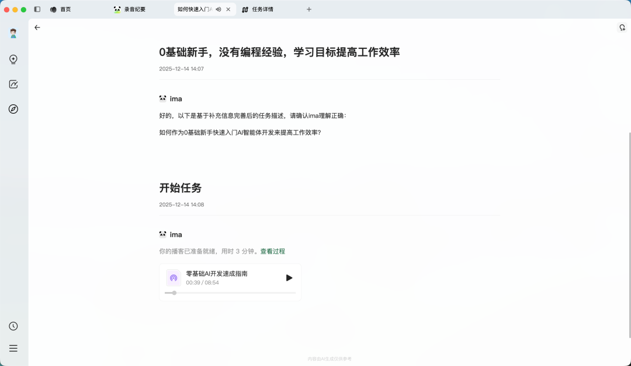Mute the speaker icon on the playing tab
Screen dimensions: 631x366
[217, 9]
